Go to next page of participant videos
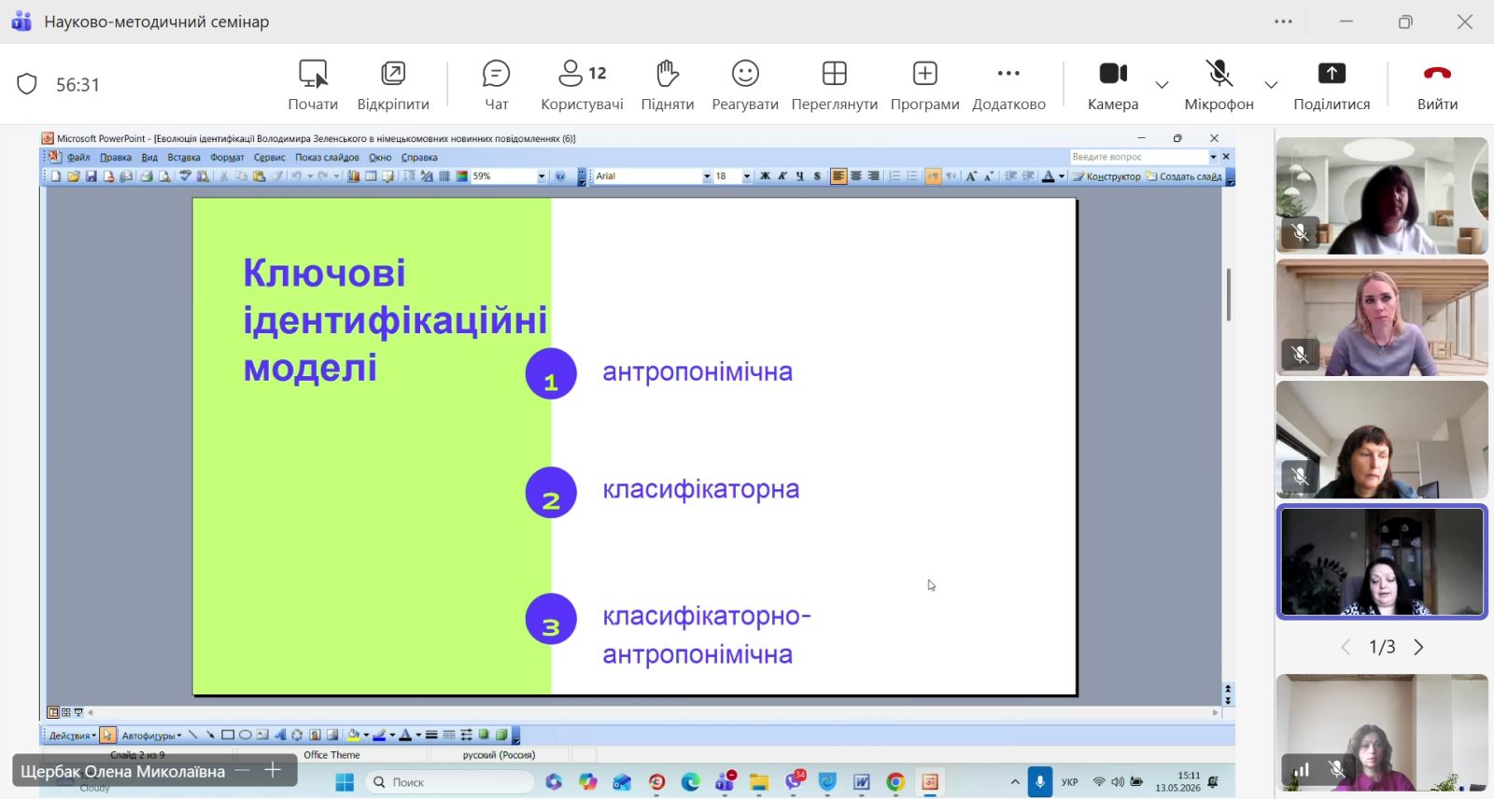1494x799 pixels. [x=1419, y=647]
